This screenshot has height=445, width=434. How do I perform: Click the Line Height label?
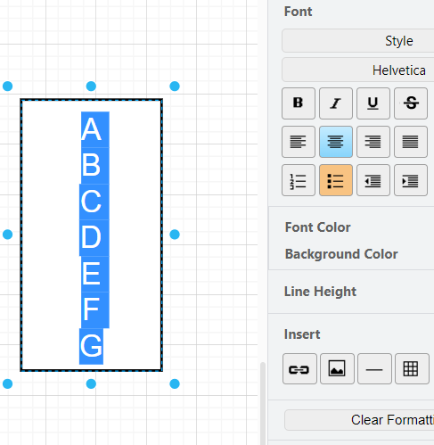point(320,292)
